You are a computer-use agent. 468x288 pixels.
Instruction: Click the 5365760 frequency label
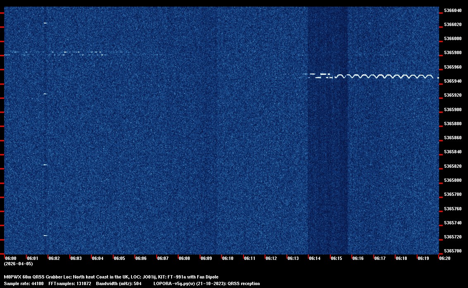(452, 209)
